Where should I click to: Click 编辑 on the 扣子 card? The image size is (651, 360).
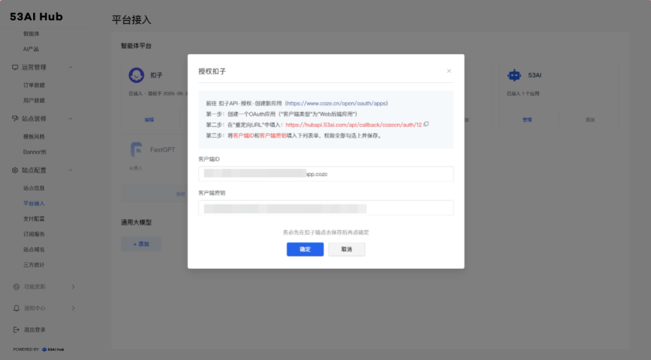pyautogui.click(x=149, y=119)
